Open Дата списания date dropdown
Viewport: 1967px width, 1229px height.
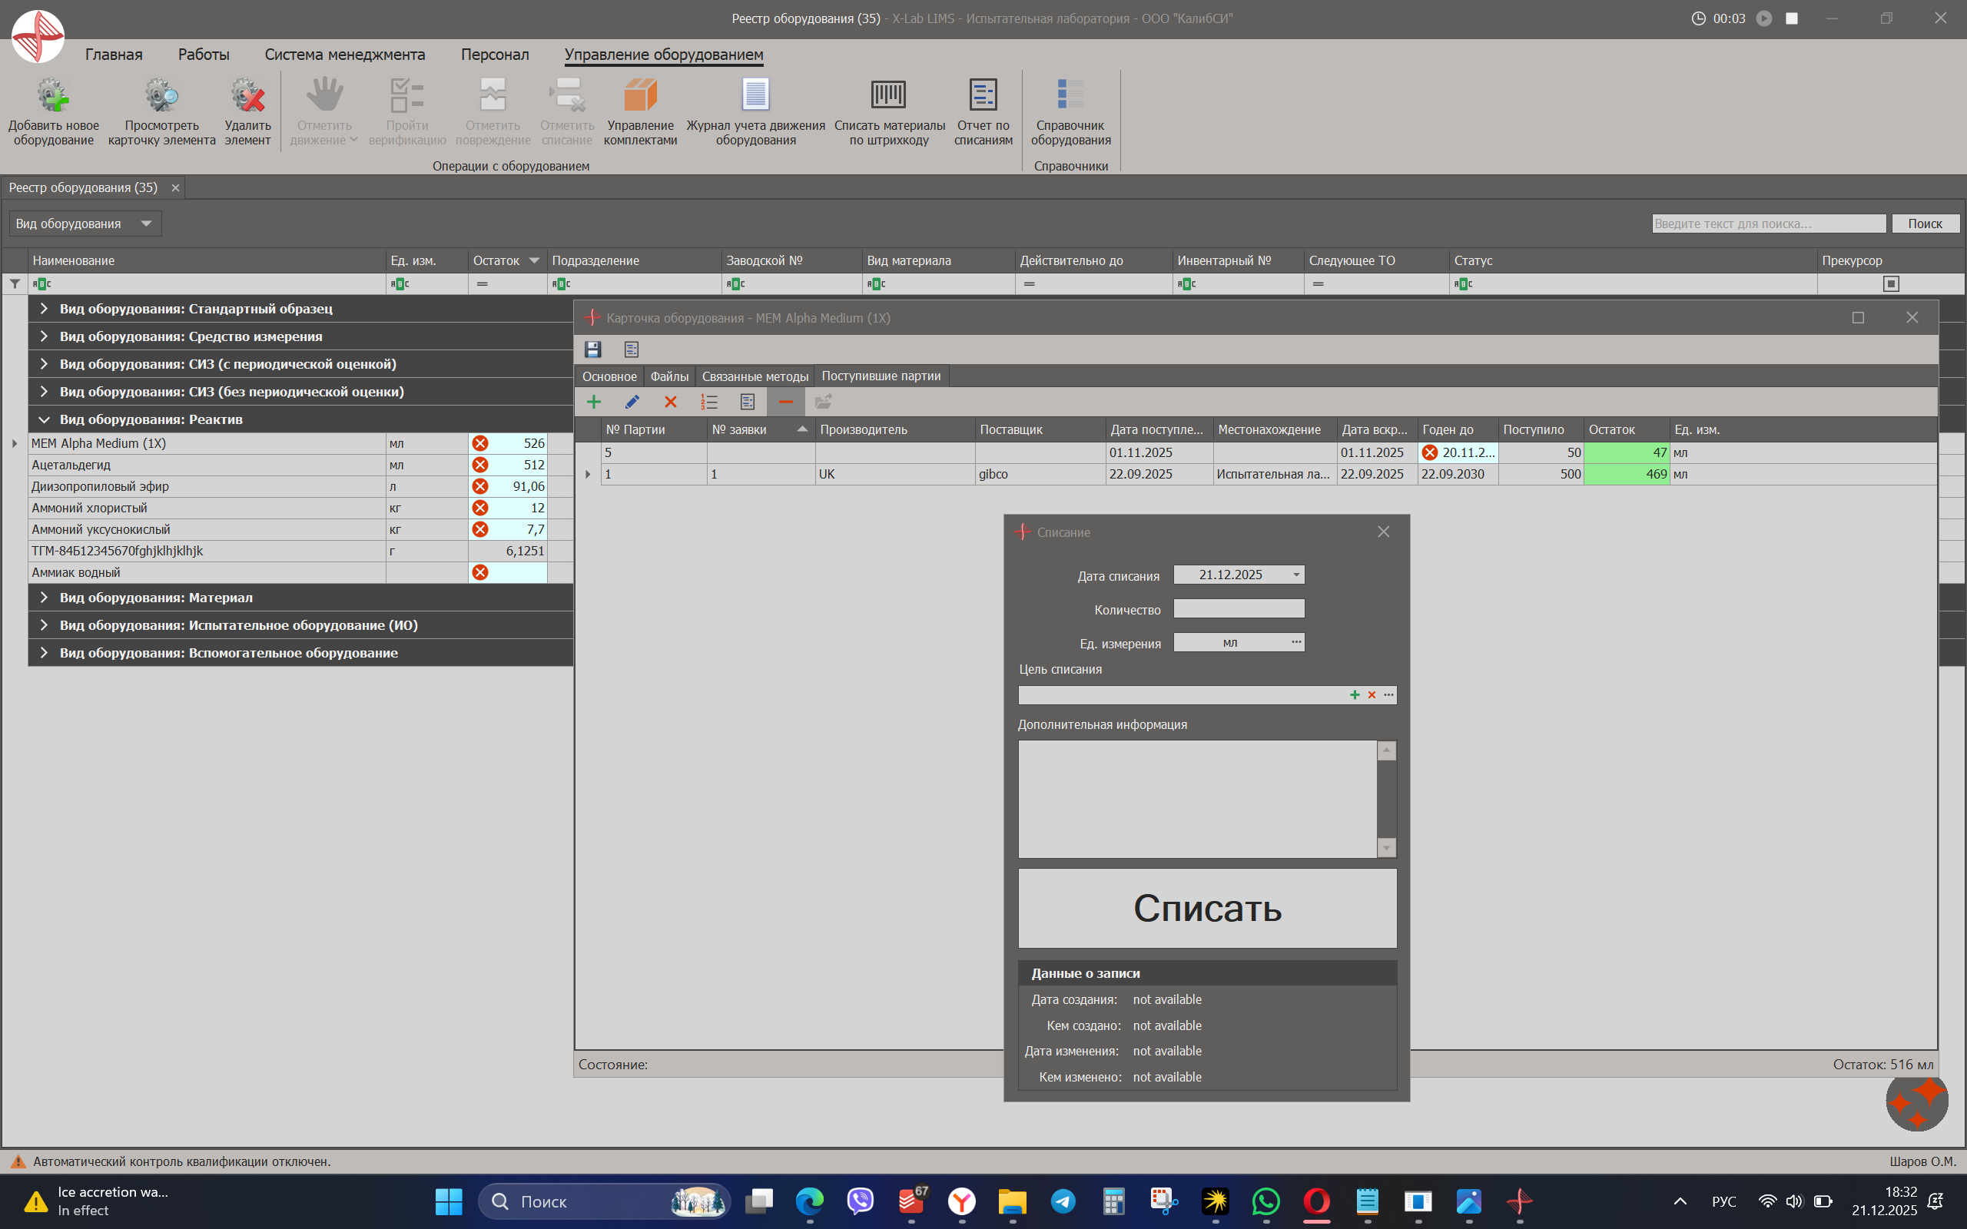click(1296, 575)
